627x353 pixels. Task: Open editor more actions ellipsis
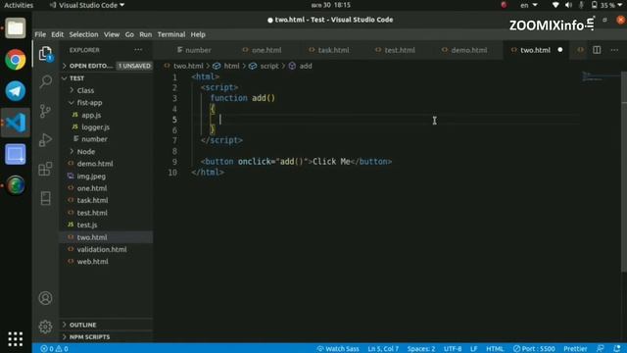(x=614, y=50)
